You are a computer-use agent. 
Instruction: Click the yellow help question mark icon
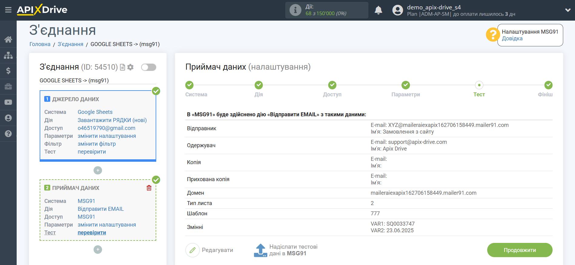pos(493,35)
